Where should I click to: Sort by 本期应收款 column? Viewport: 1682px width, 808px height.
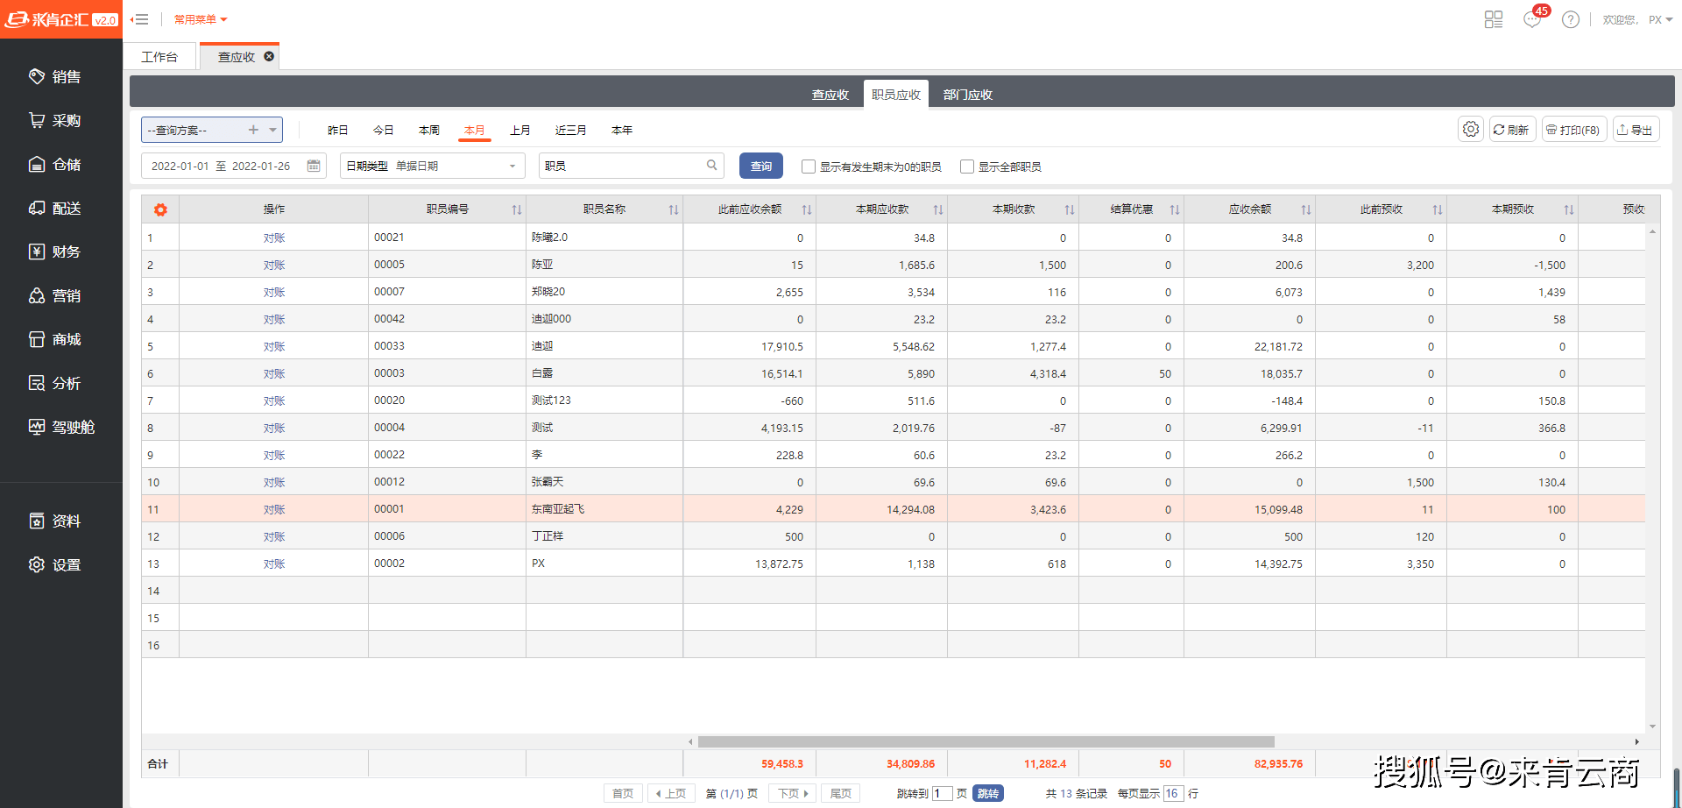coord(938,209)
